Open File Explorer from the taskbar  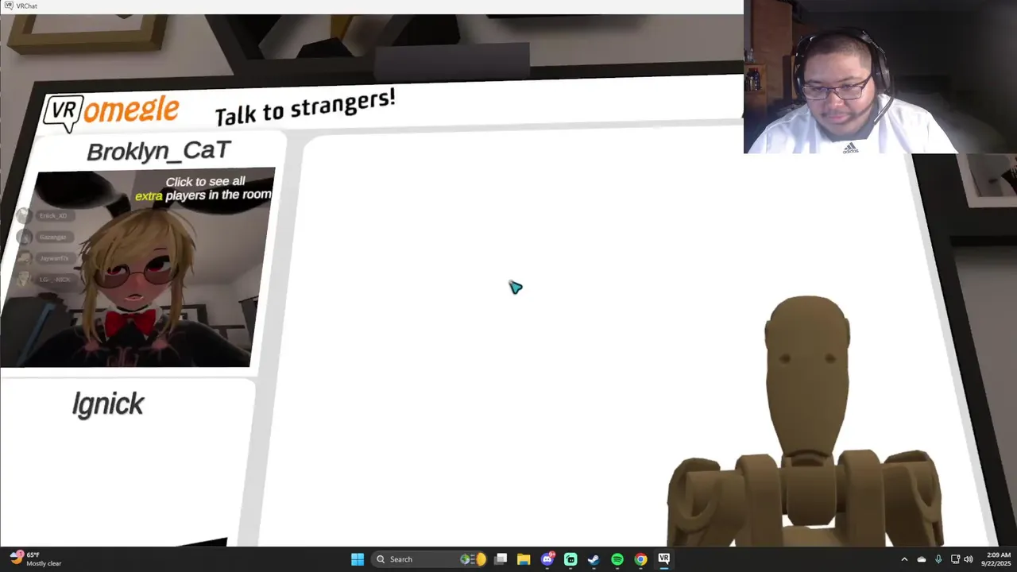(524, 559)
